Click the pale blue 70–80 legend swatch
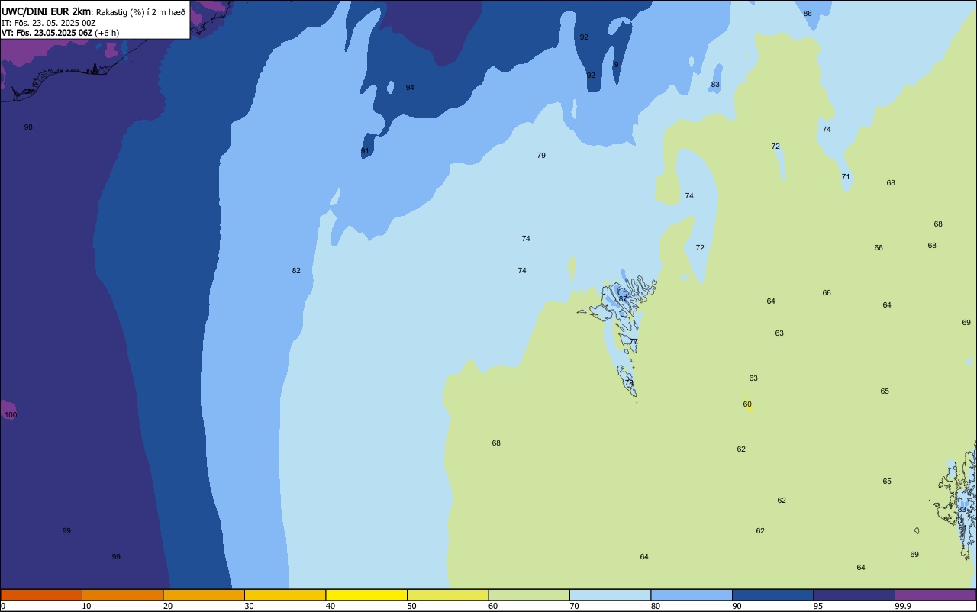Viewport: 977px width, 612px height. (610, 594)
